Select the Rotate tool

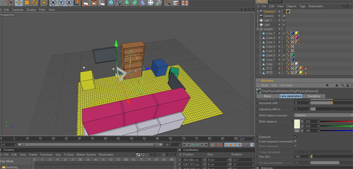(x=35, y=3)
